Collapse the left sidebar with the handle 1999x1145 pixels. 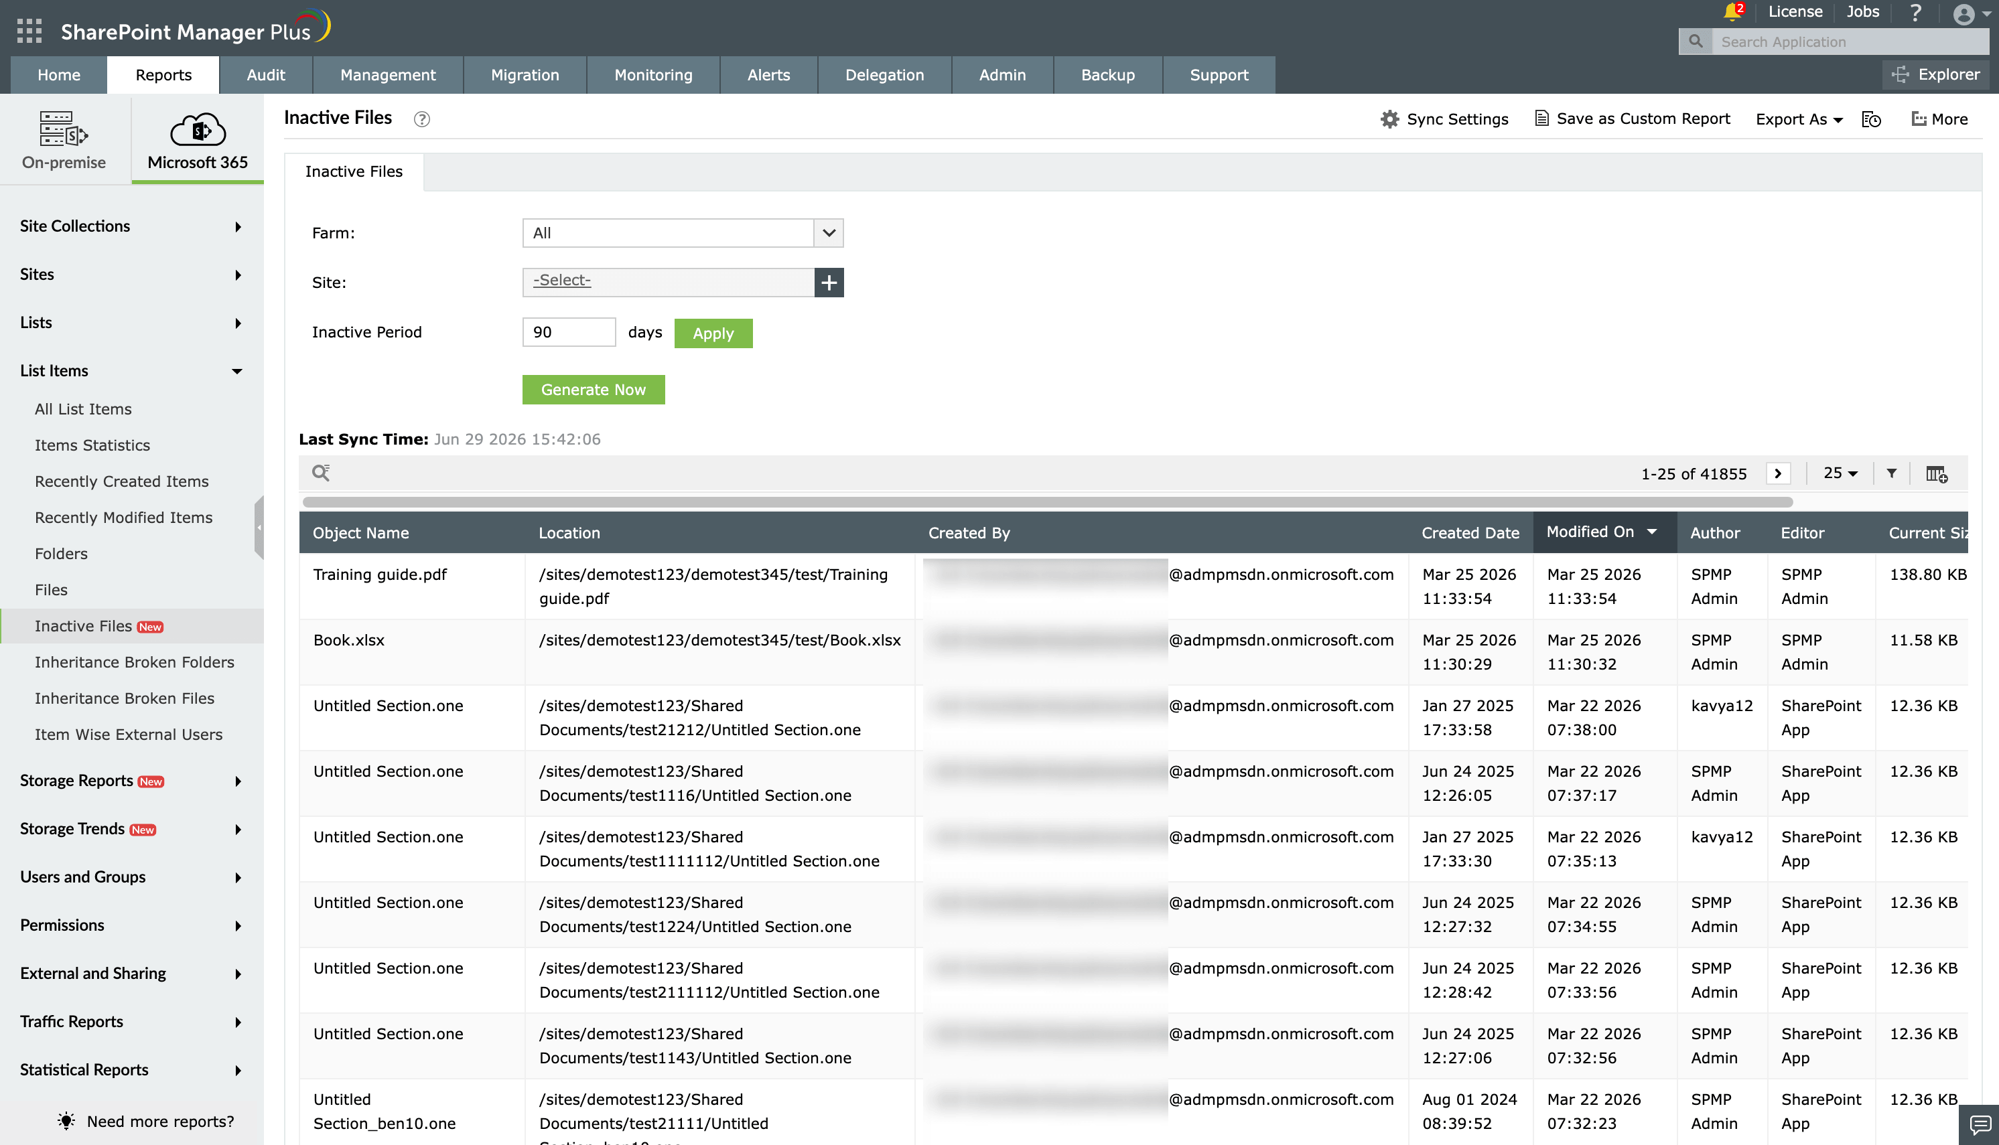259,527
